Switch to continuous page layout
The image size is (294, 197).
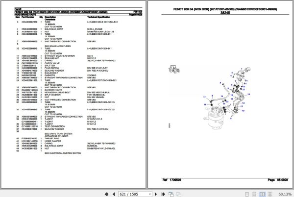(254, 194)
